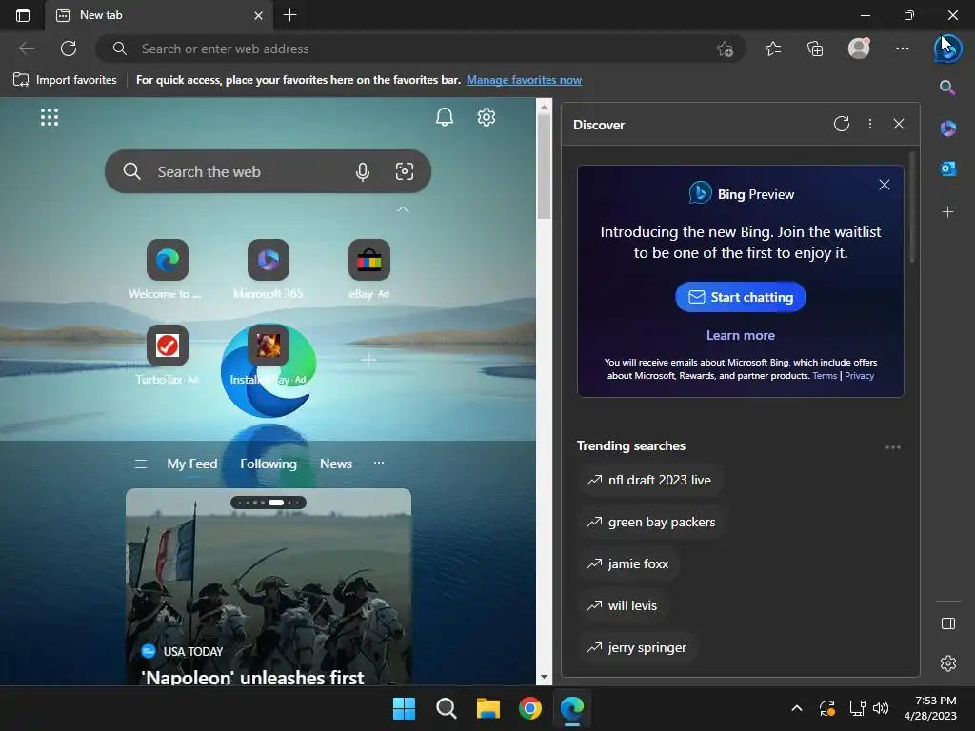Open the app launcher grid icon
975x731 pixels.
point(50,117)
